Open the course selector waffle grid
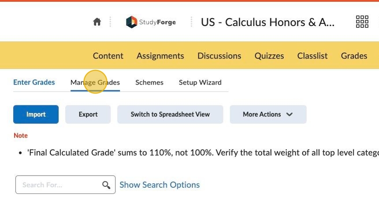 click(x=362, y=22)
